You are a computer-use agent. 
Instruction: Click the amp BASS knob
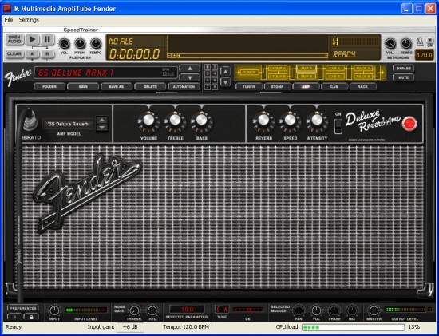click(202, 121)
